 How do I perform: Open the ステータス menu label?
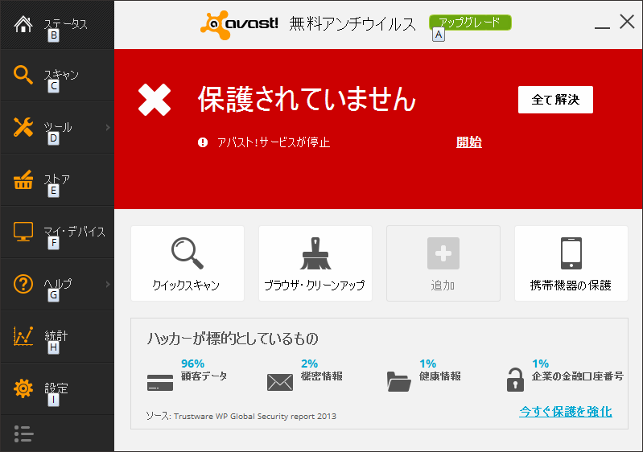tap(66, 24)
